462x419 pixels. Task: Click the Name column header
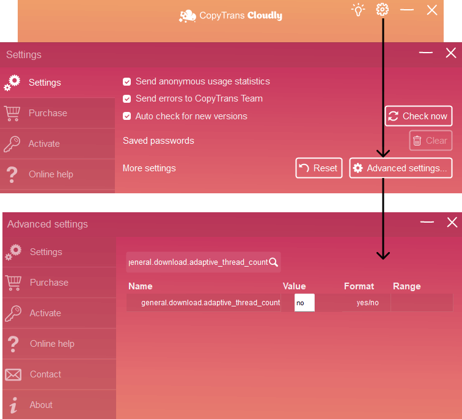click(141, 286)
